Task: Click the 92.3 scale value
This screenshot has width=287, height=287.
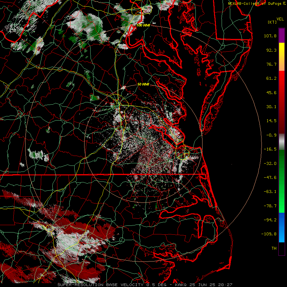Action: pos(271,50)
